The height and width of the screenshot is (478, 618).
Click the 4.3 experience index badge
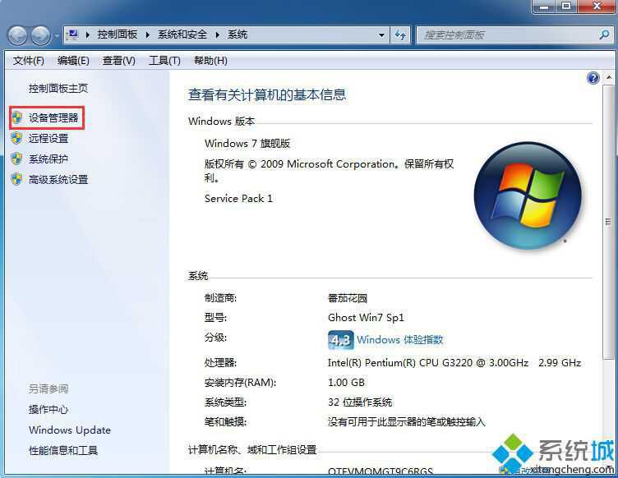(x=340, y=339)
